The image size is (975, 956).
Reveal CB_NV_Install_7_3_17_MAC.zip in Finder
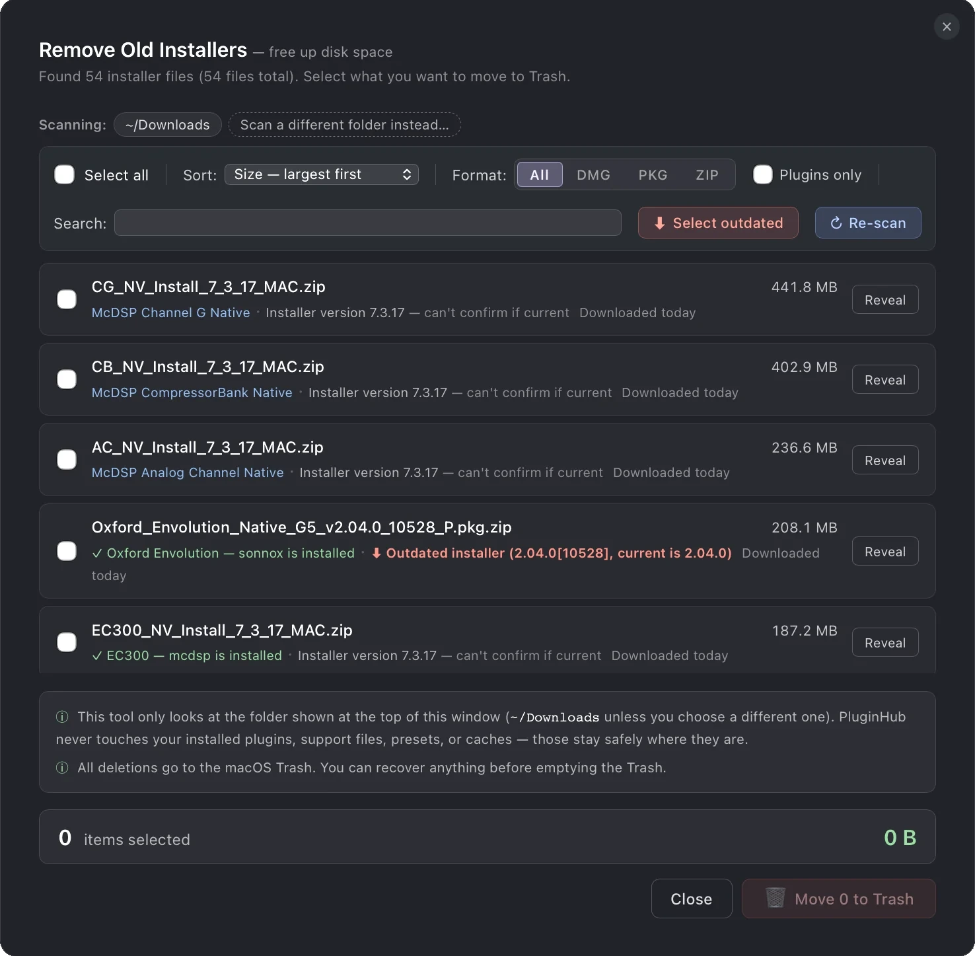[885, 380]
